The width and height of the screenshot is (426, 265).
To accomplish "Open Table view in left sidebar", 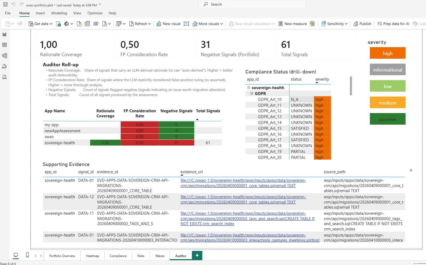I will click(5, 45).
